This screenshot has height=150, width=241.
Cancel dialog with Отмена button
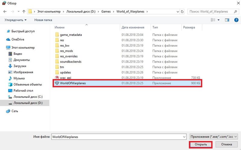(227, 144)
